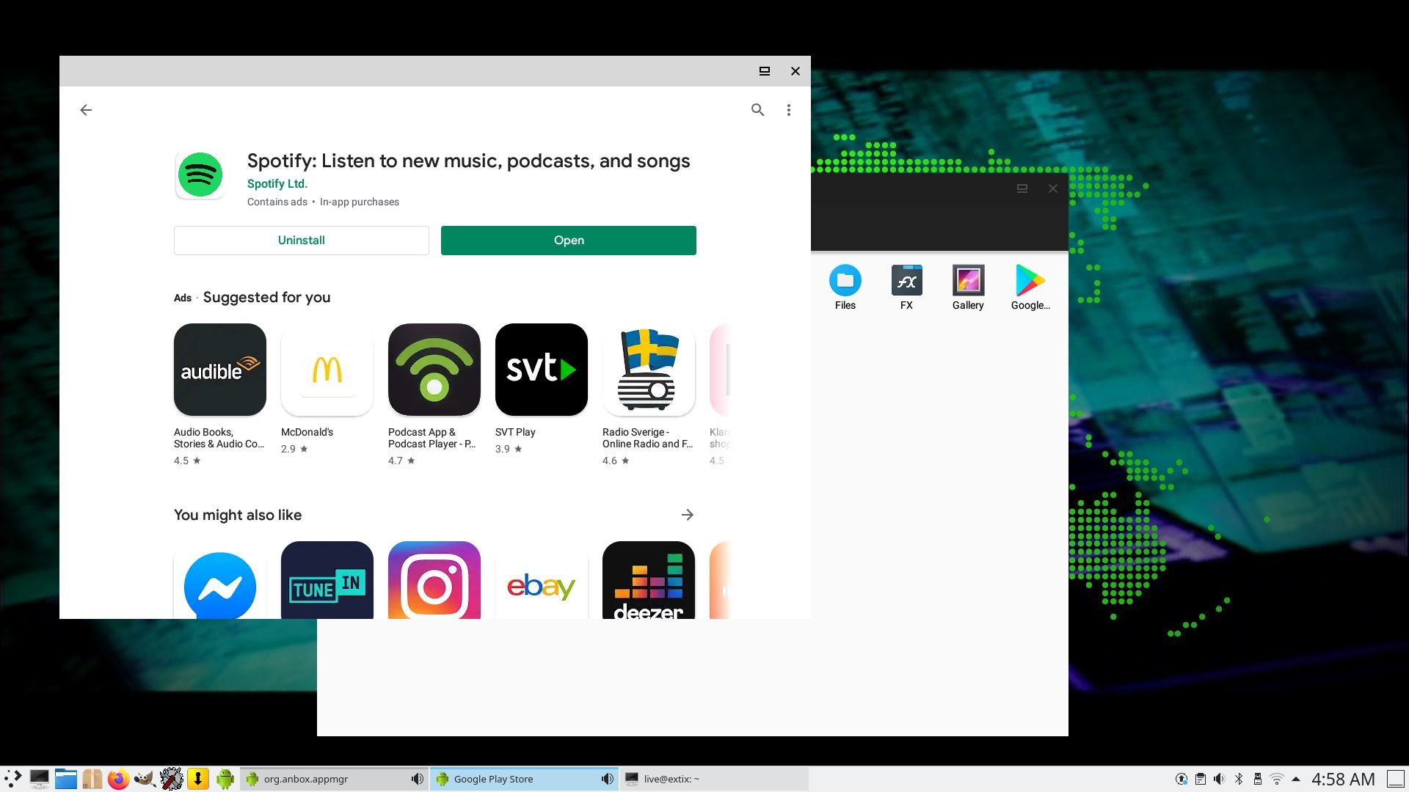Click the yellow download arrow icon in taskbar
Image resolution: width=1409 pixels, height=792 pixels.
tap(197, 779)
